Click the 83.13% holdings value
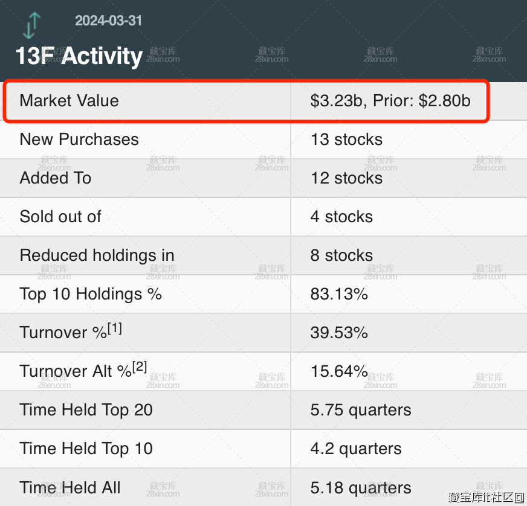The image size is (527, 506). coord(339,294)
